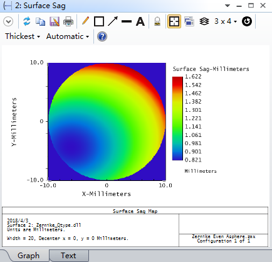Select the text annotation A tool
272x262 pixels.
140,21
